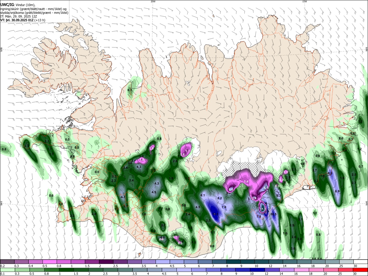Click the 3.2 precipitation value on the map
This screenshot has height=276, width=368.
coord(130,163)
